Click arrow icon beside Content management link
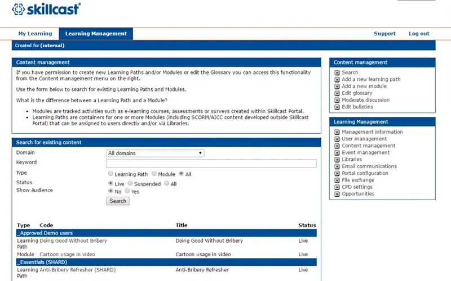The height and width of the screenshot is (281, 451). coord(337,146)
